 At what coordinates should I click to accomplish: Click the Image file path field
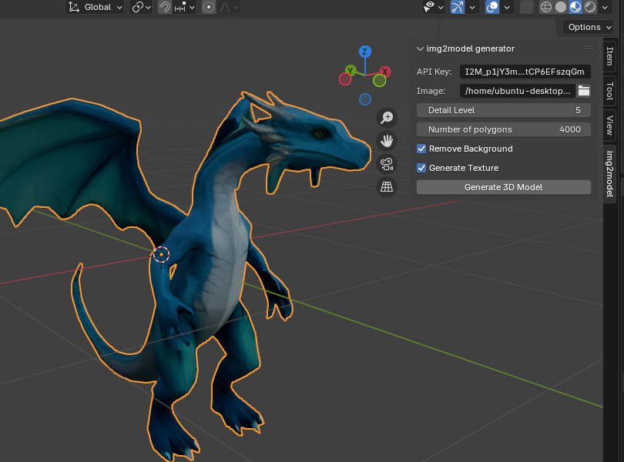518,91
